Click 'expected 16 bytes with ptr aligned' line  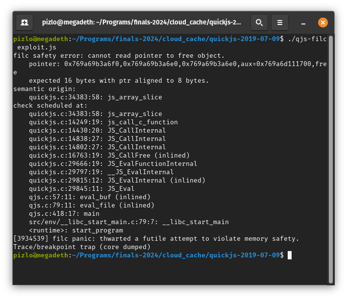point(119,81)
